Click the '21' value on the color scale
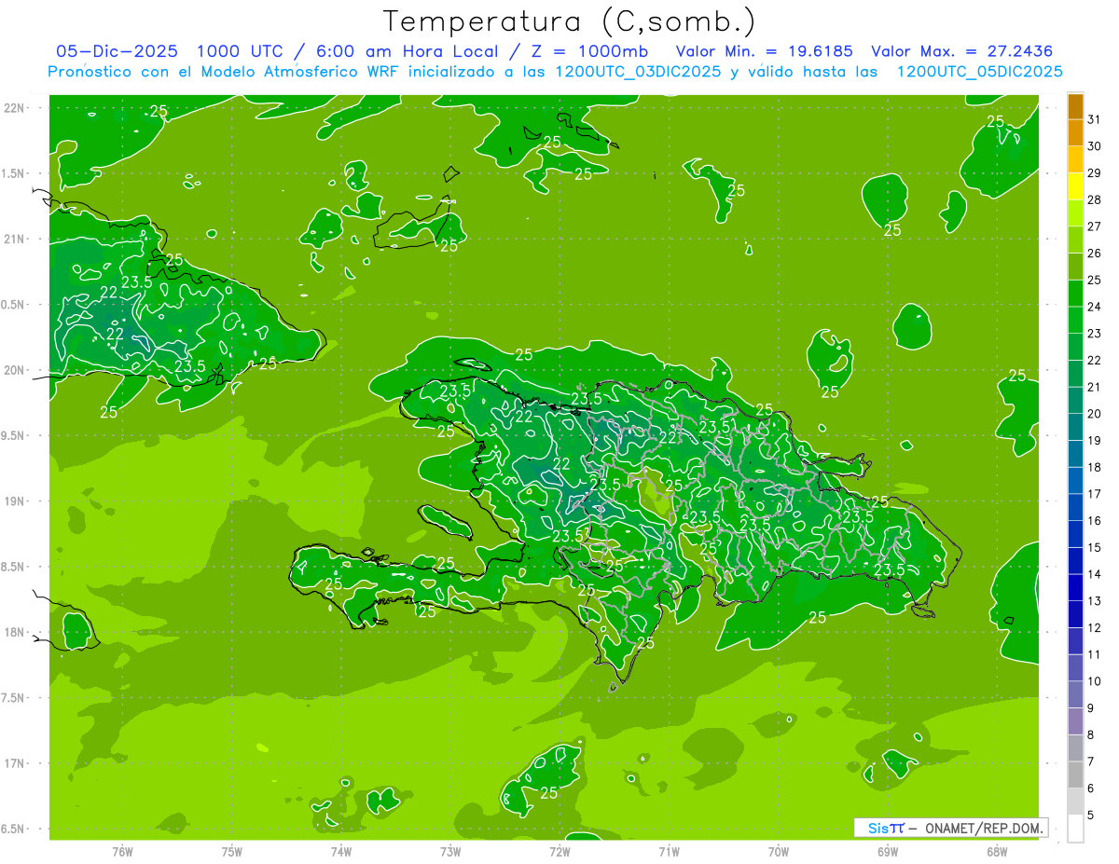 [1094, 387]
